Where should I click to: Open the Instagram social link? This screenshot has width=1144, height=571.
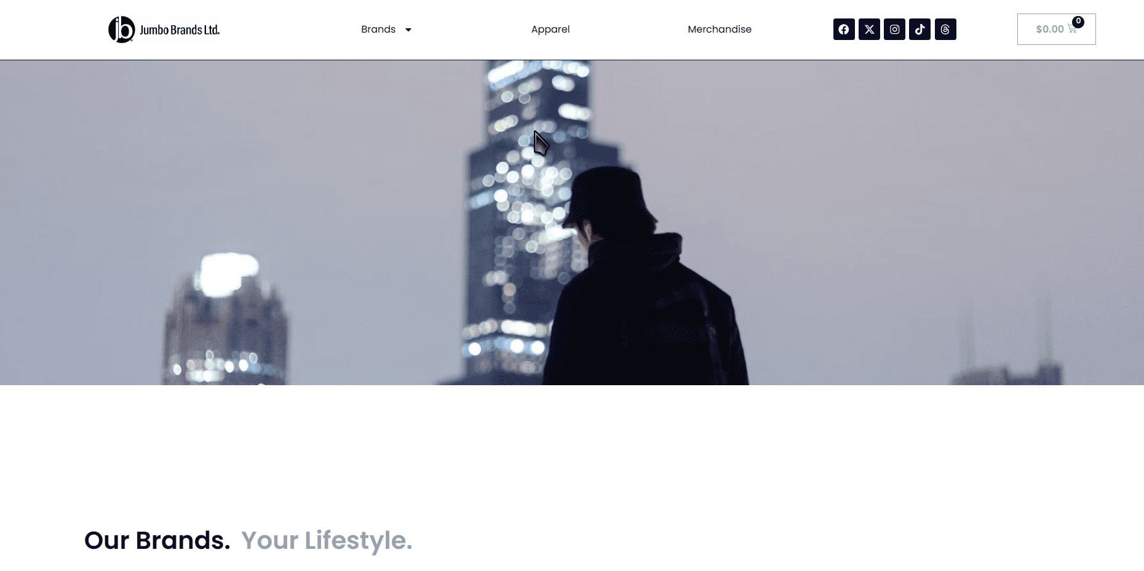coord(894,30)
